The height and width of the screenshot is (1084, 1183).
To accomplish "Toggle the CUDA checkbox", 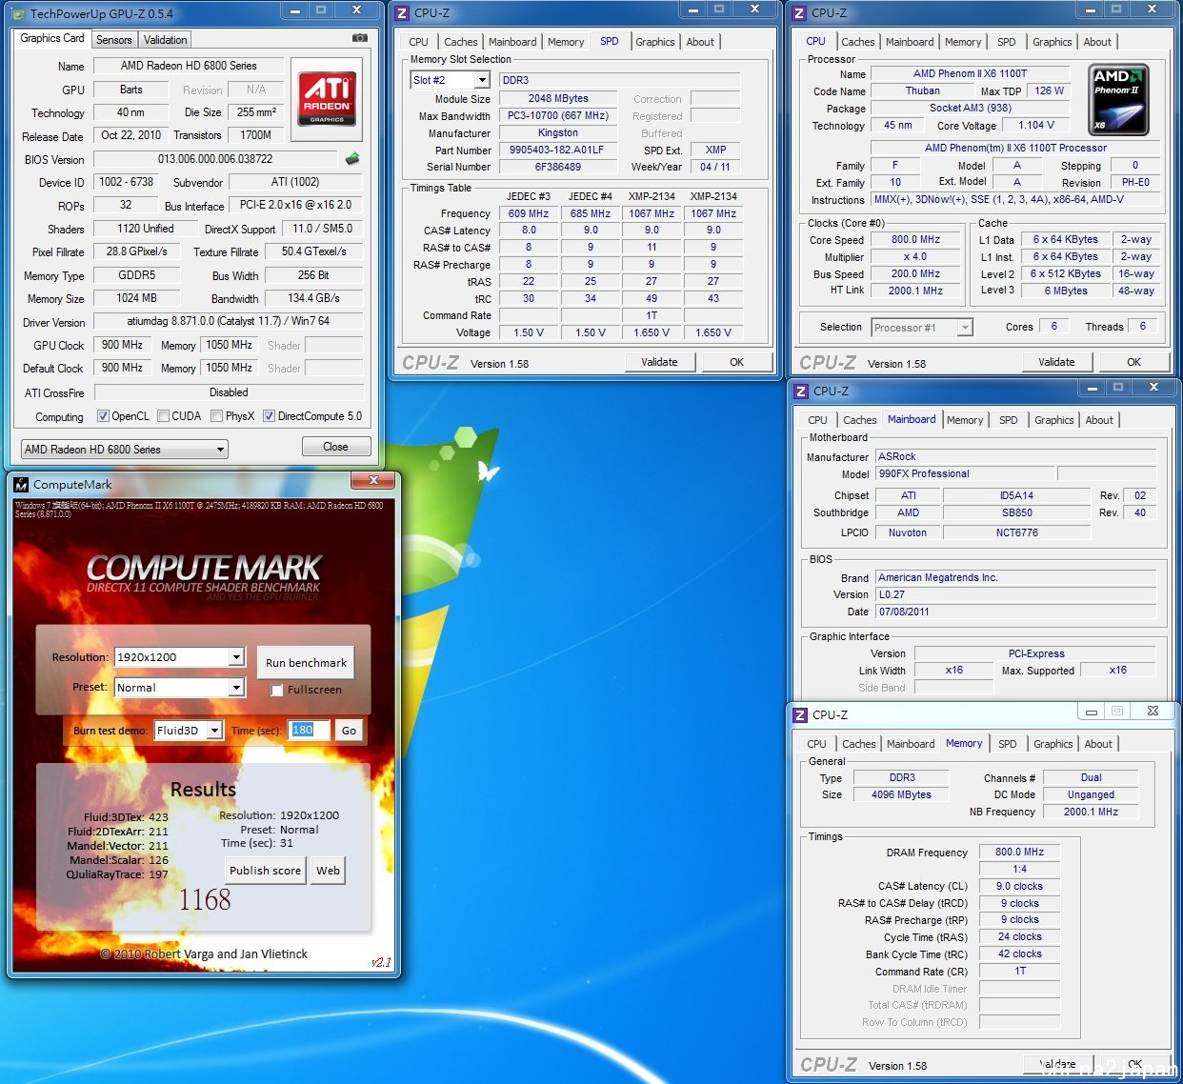I will pyautogui.click(x=163, y=415).
